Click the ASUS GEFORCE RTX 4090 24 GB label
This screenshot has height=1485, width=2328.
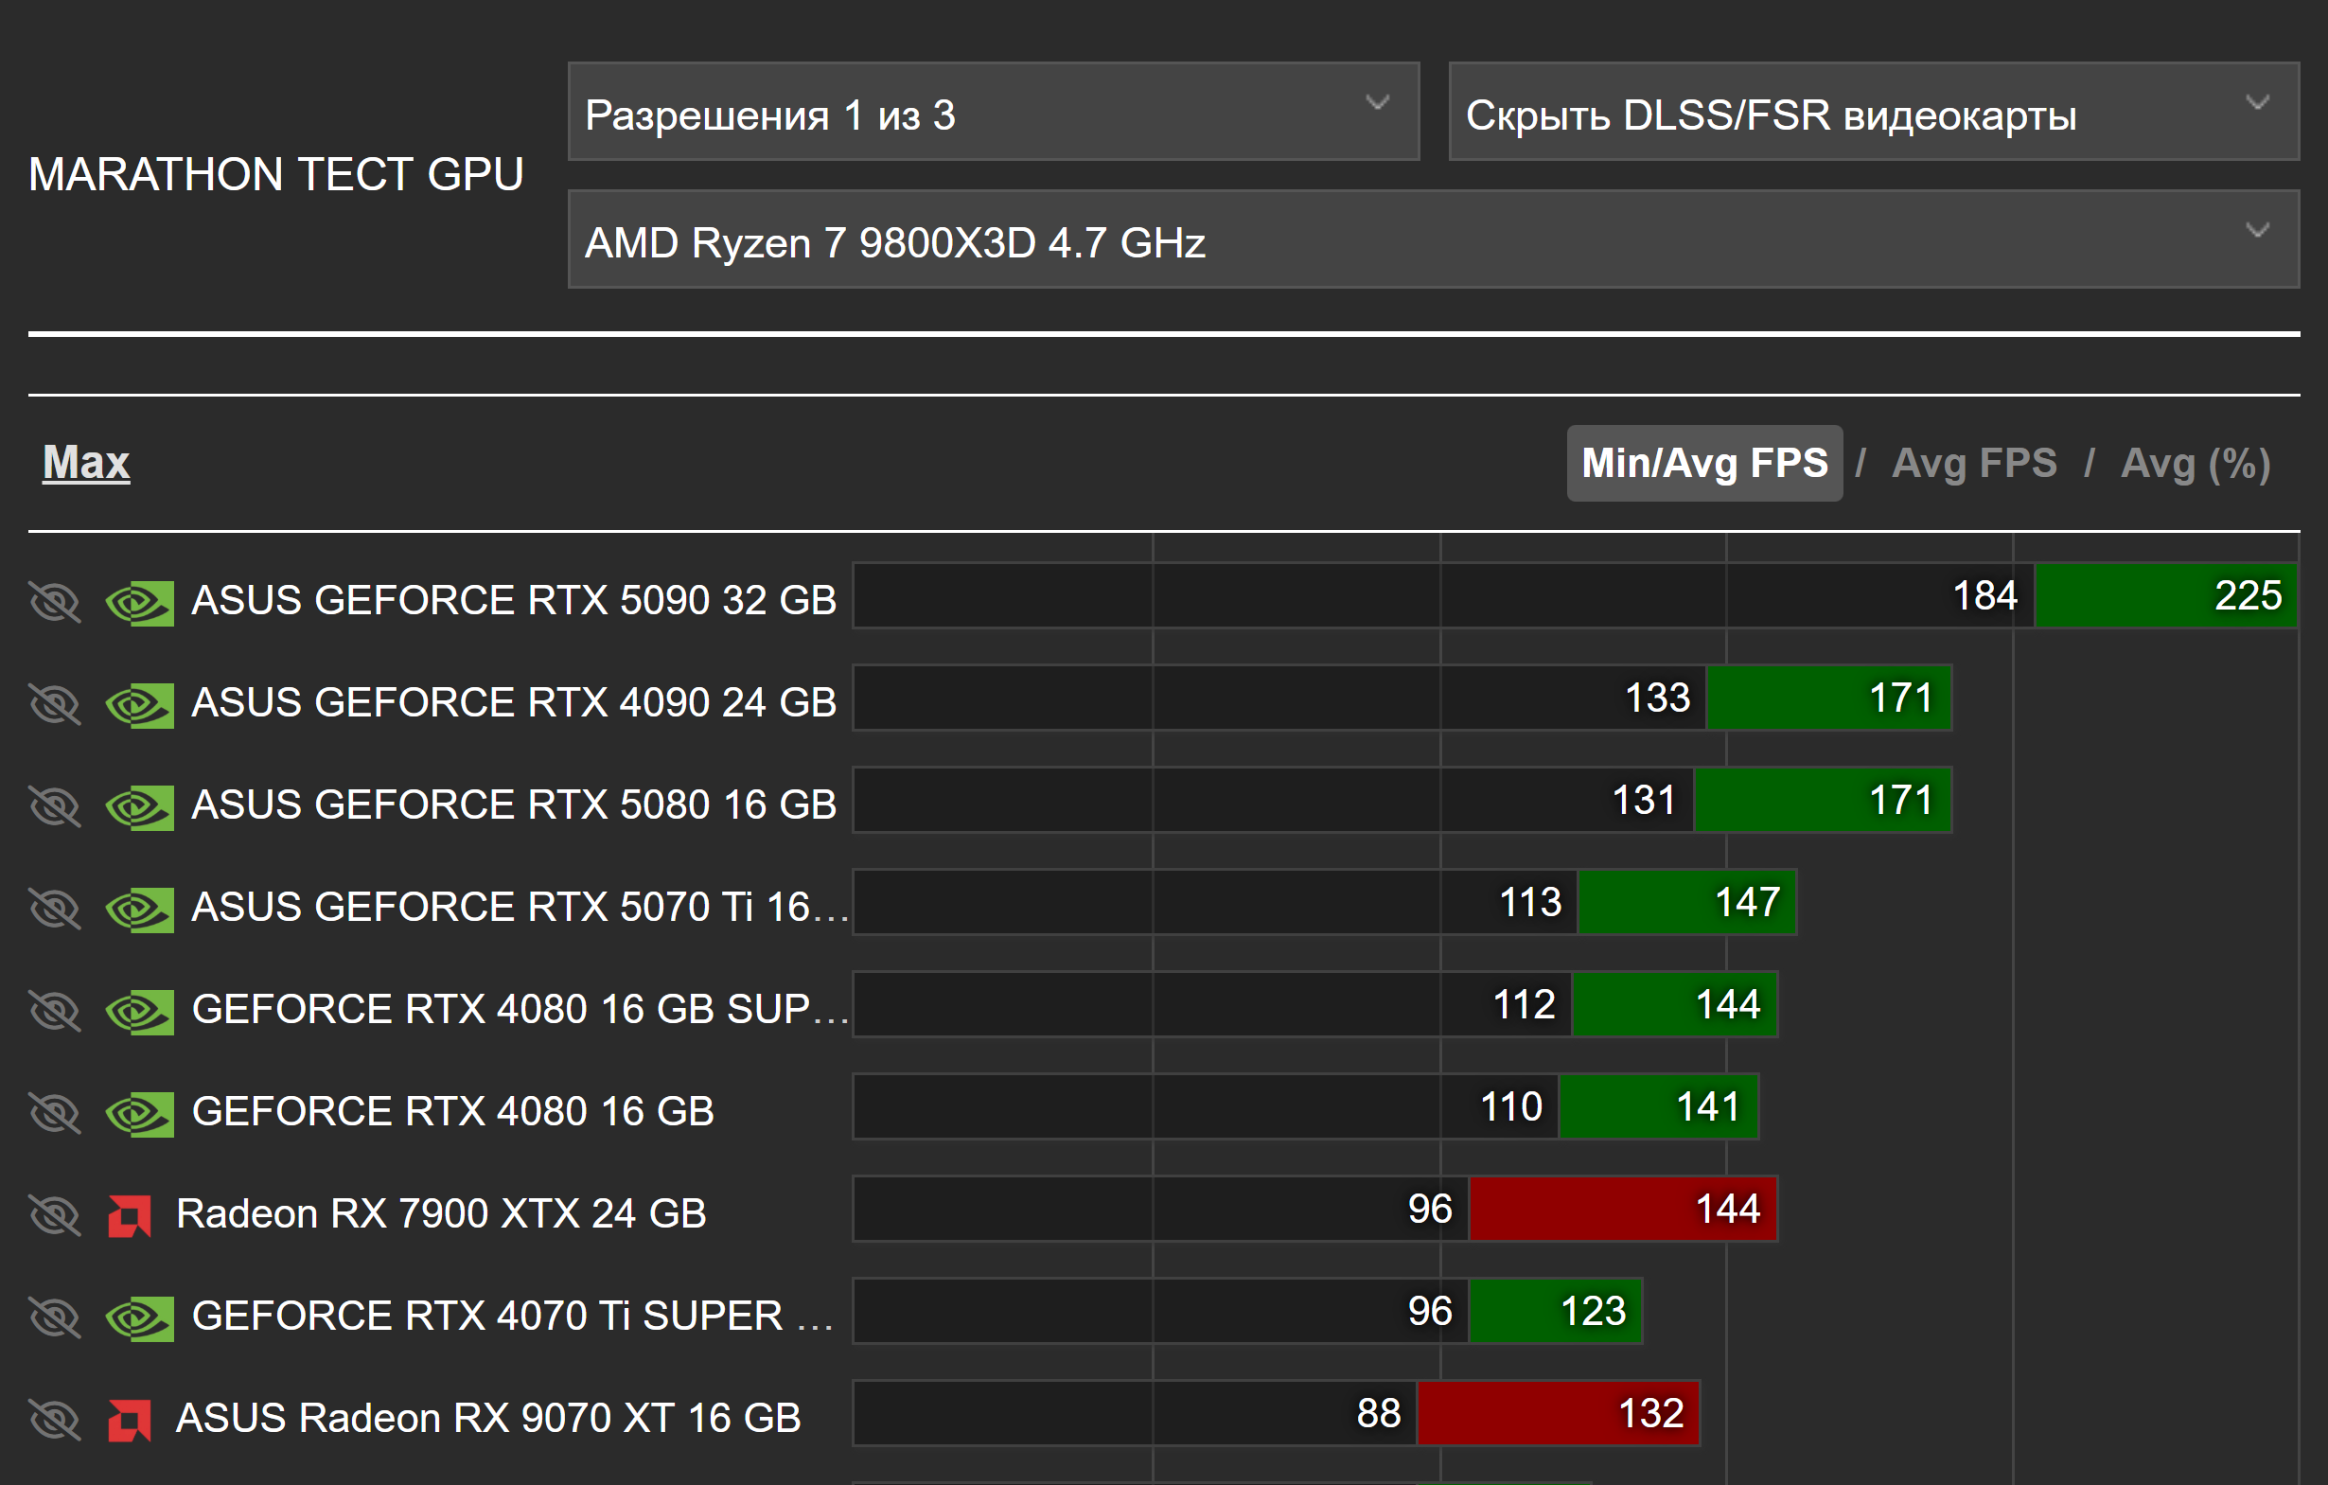point(513,703)
